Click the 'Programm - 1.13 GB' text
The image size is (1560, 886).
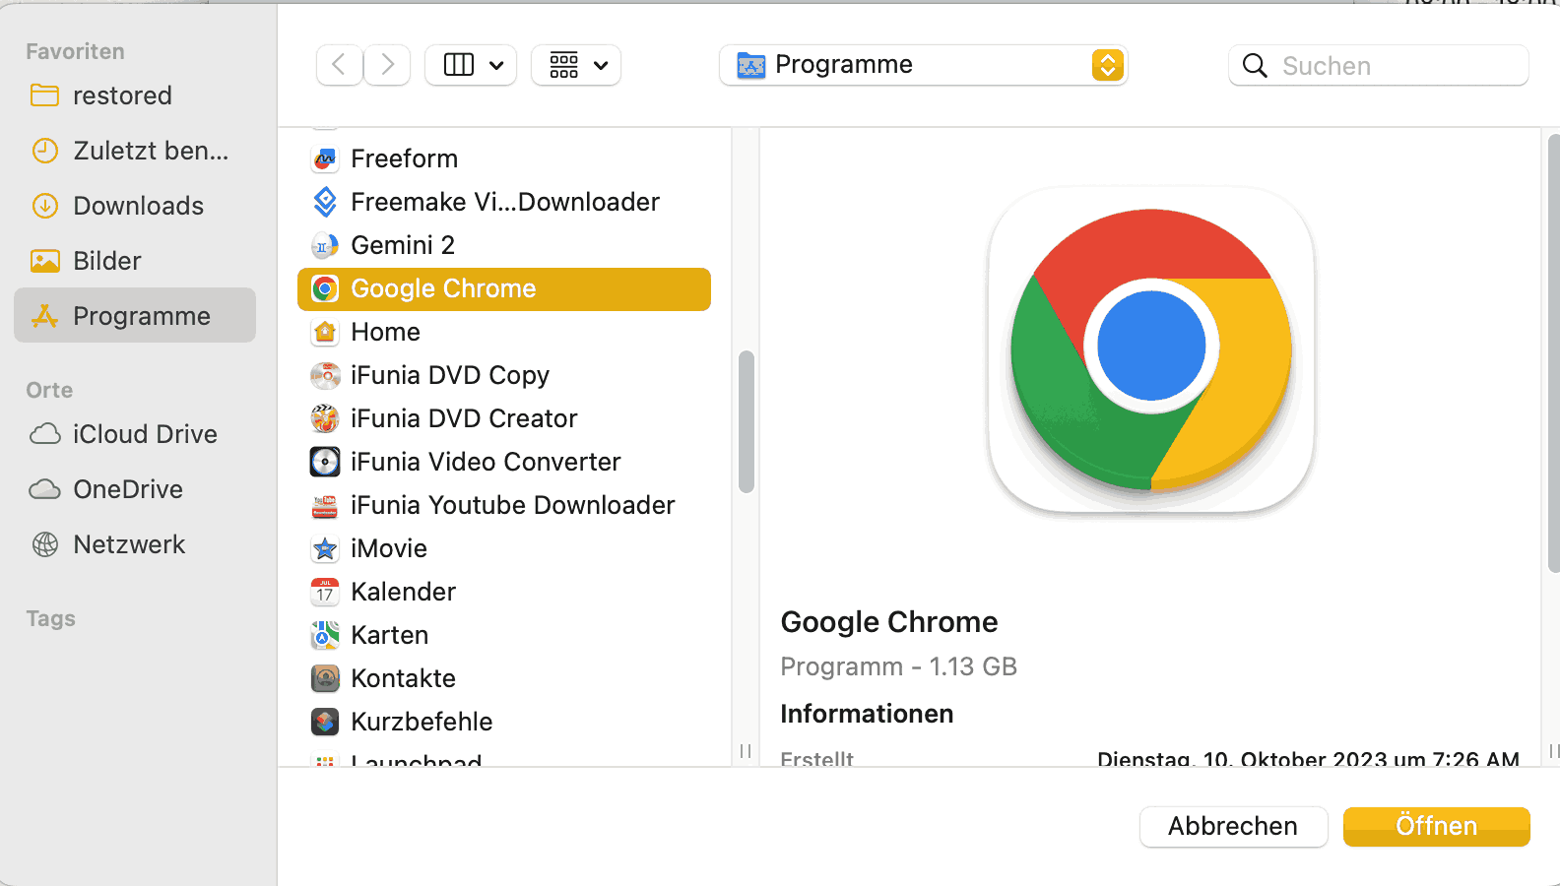click(x=898, y=666)
